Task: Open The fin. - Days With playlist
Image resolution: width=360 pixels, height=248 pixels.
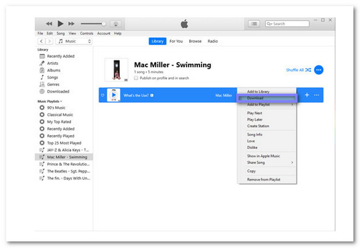Action: (x=65, y=178)
